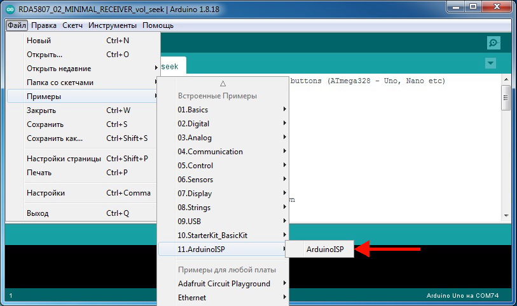
Task: Click Arduino Uno на COM74 status text
Action: [462, 295]
